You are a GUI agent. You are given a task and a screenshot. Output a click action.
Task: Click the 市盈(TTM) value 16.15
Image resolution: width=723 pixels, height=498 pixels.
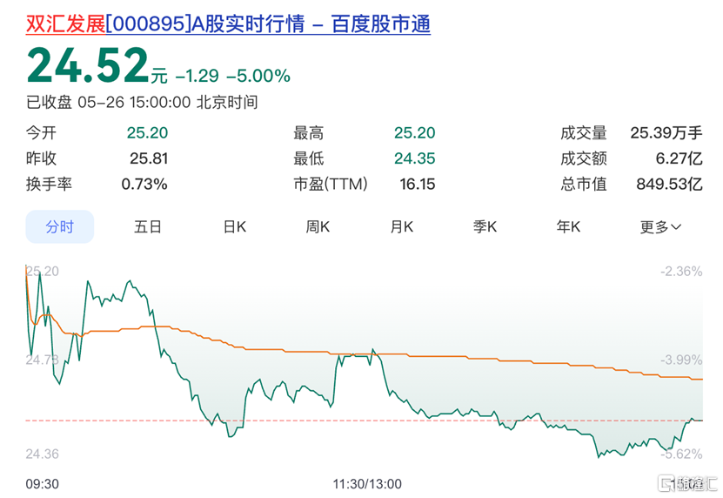click(418, 185)
